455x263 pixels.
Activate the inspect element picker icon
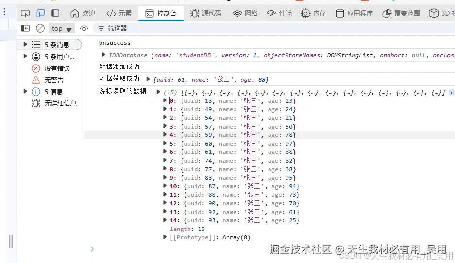click(25, 13)
